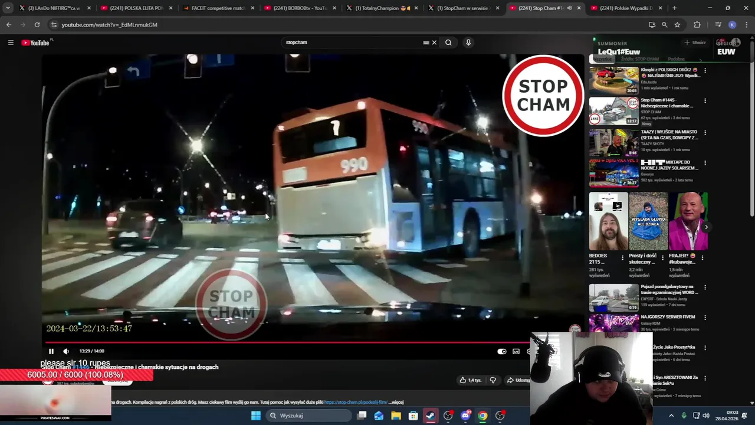
Task: Click the Wyszukaj taskbar search box
Action: coord(308,416)
